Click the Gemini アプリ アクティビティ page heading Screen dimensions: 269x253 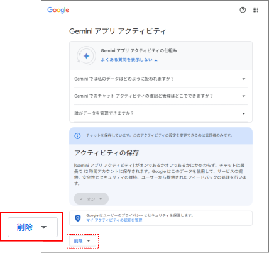click(118, 31)
